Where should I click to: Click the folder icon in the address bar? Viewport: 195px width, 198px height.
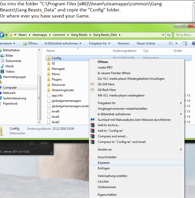pos(11,35)
